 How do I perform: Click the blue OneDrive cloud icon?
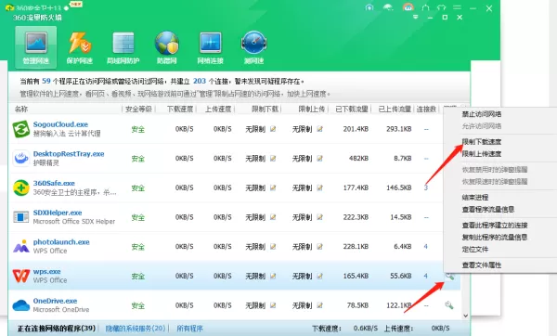(21, 305)
